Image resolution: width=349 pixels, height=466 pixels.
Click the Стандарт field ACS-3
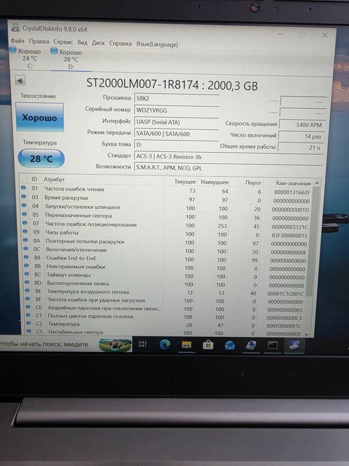coord(229,156)
